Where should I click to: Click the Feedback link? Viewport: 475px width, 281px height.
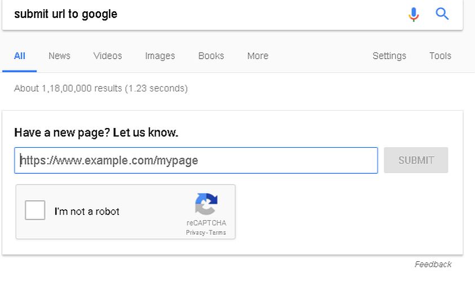pos(433,264)
